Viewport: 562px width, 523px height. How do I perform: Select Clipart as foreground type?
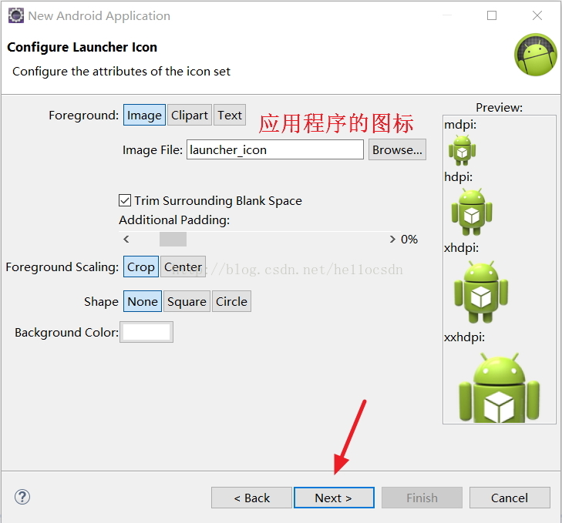[189, 115]
